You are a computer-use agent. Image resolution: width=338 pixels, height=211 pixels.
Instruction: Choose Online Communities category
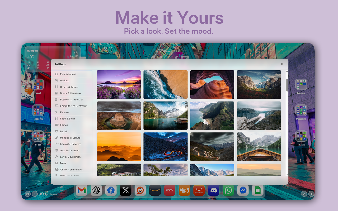pos(72,169)
